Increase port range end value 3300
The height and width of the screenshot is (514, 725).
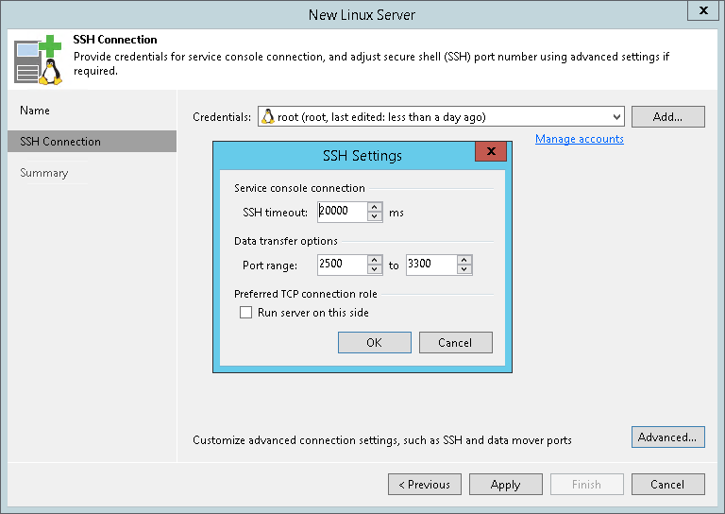coord(464,260)
